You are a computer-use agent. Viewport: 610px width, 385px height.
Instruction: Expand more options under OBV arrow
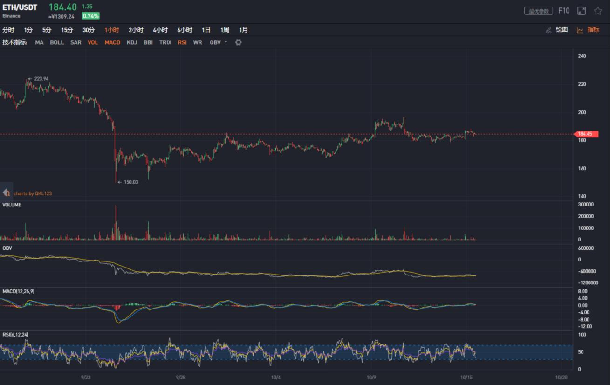click(226, 42)
